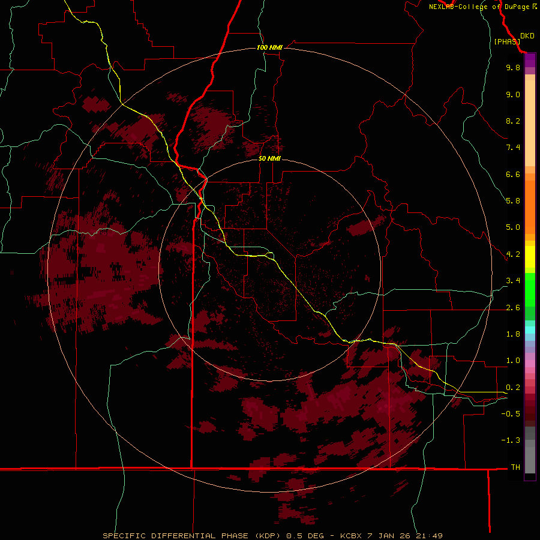Screen dimensions: 540x540
Task: Click the 100 NMI range ring label
Action: point(269,47)
